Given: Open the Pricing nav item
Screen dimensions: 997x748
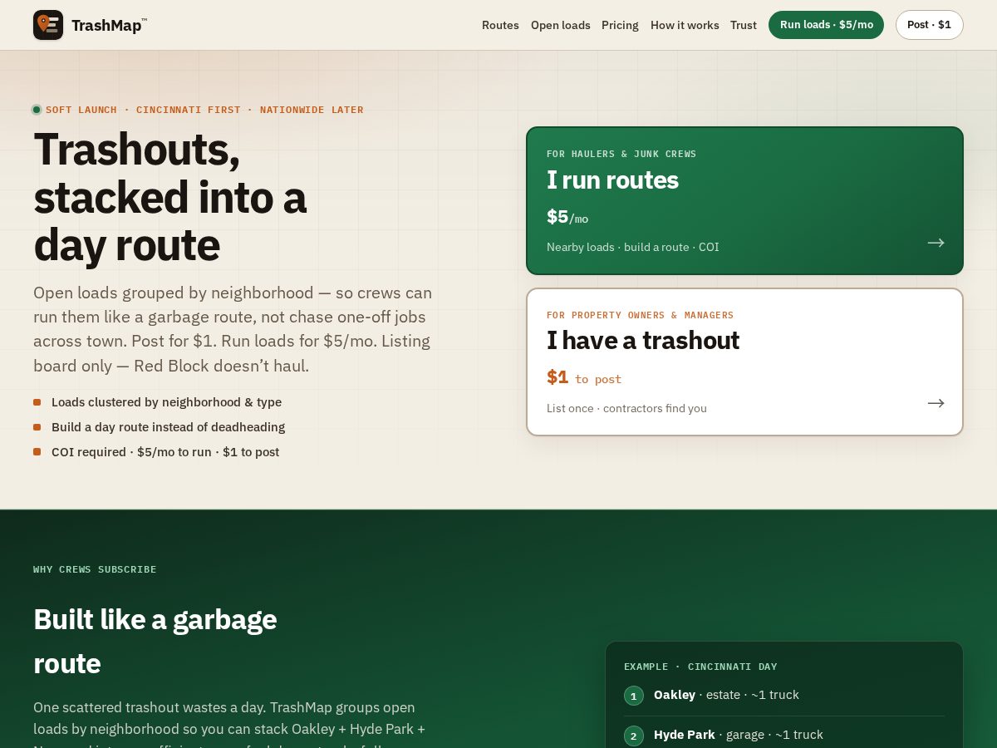Looking at the screenshot, I should [620, 25].
